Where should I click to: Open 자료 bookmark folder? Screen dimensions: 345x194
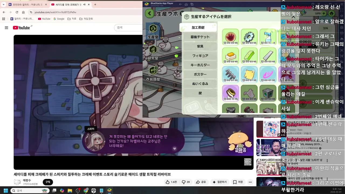pyautogui.click(x=72, y=19)
